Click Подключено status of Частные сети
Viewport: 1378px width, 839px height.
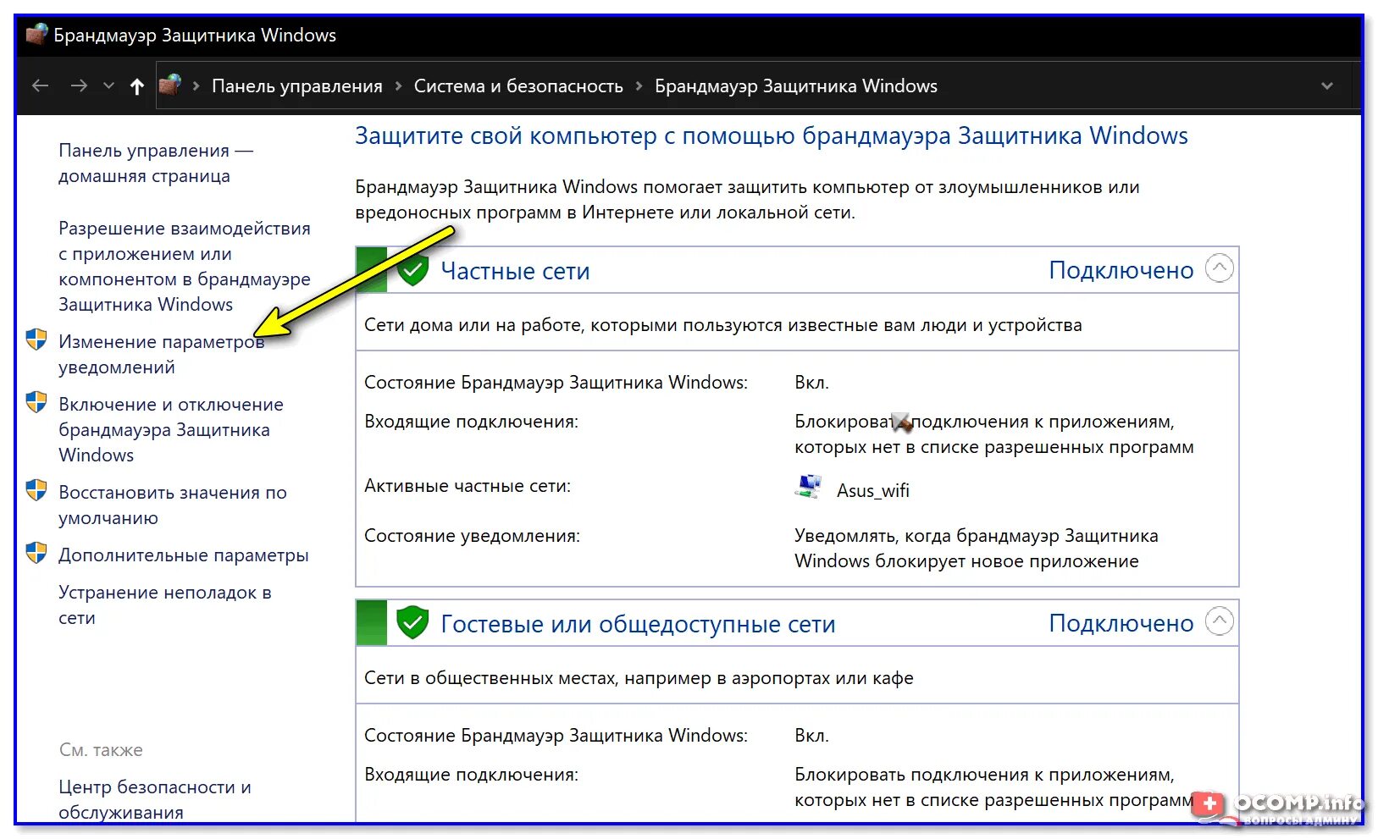pos(1121,270)
